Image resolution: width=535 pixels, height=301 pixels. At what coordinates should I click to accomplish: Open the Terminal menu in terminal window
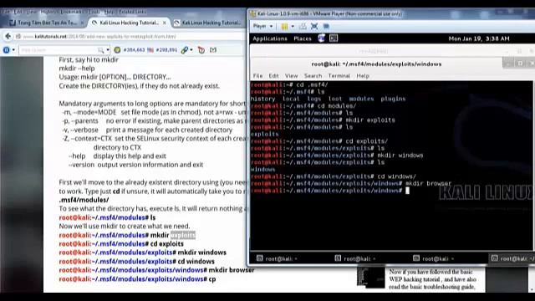pos(339,76)
